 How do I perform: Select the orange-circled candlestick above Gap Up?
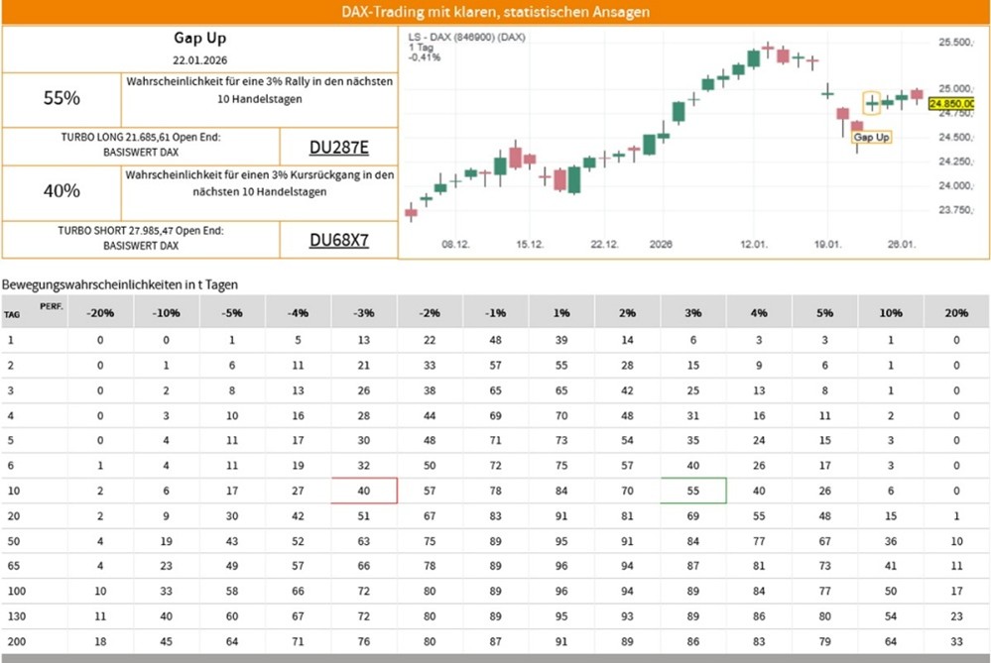872,102
